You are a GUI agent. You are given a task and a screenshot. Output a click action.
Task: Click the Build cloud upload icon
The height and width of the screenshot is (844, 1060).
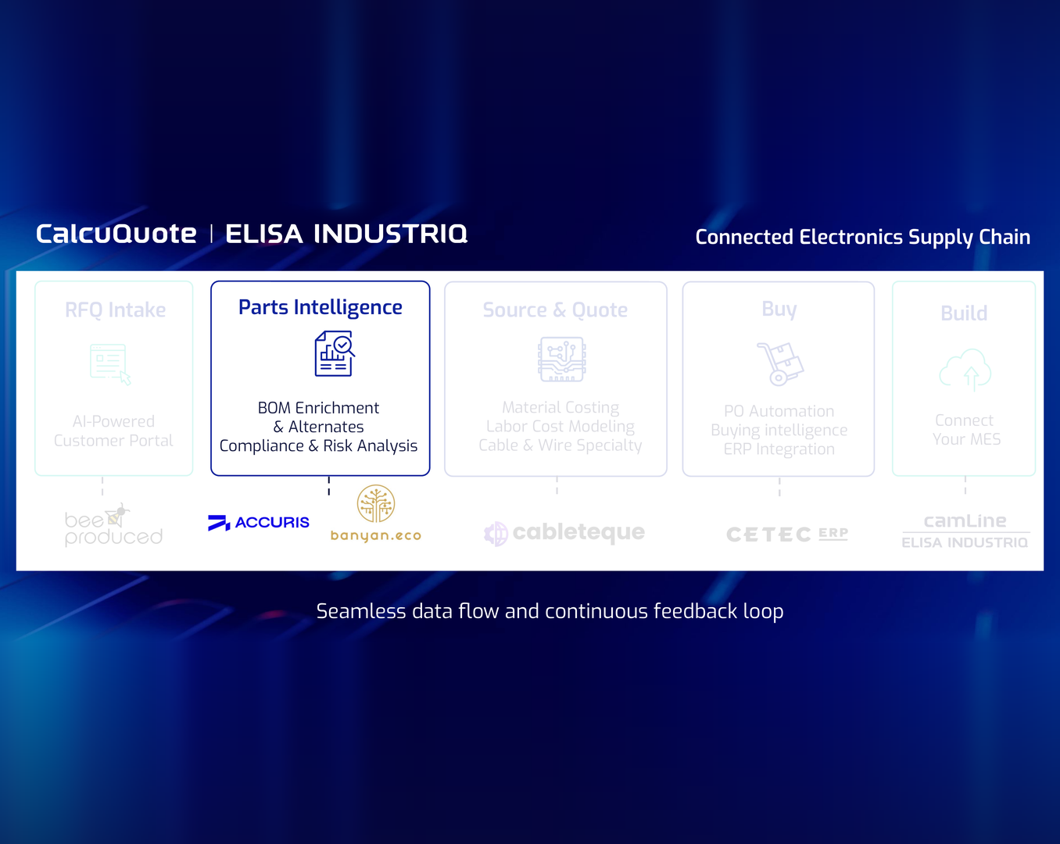click(965, 370)
